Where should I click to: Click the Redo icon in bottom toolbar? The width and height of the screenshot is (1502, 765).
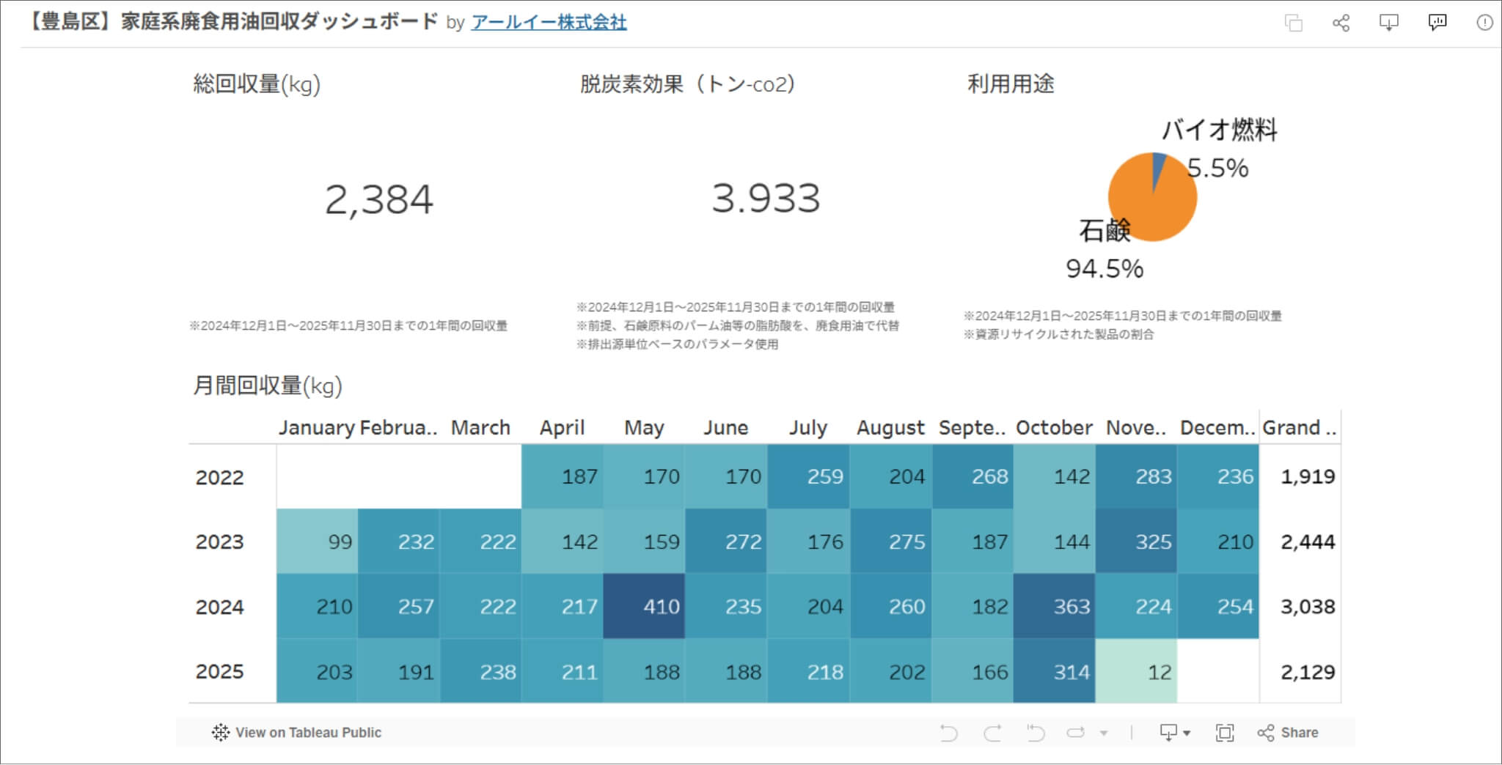tap(992, 732)
